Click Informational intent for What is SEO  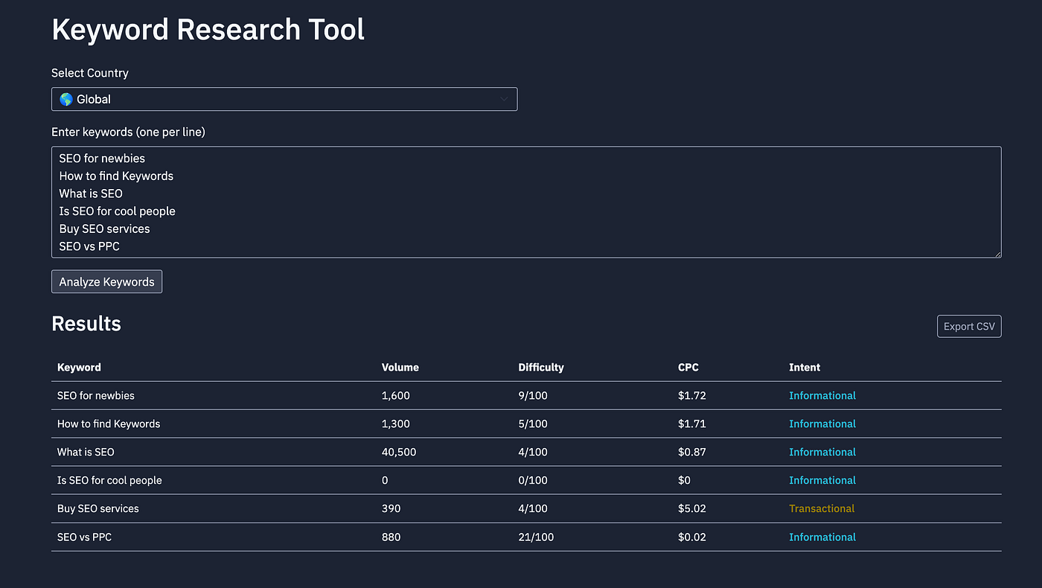tap(822, 452)
